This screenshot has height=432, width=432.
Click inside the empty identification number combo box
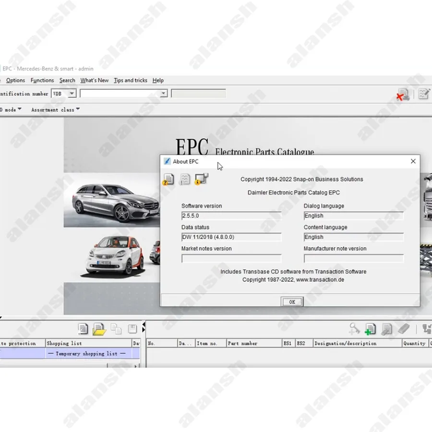(x=120, y=94)
